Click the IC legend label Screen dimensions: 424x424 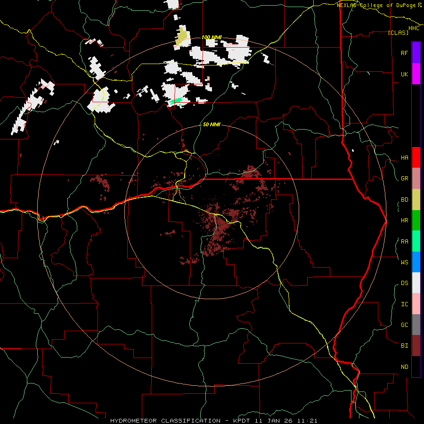[404, 304]
